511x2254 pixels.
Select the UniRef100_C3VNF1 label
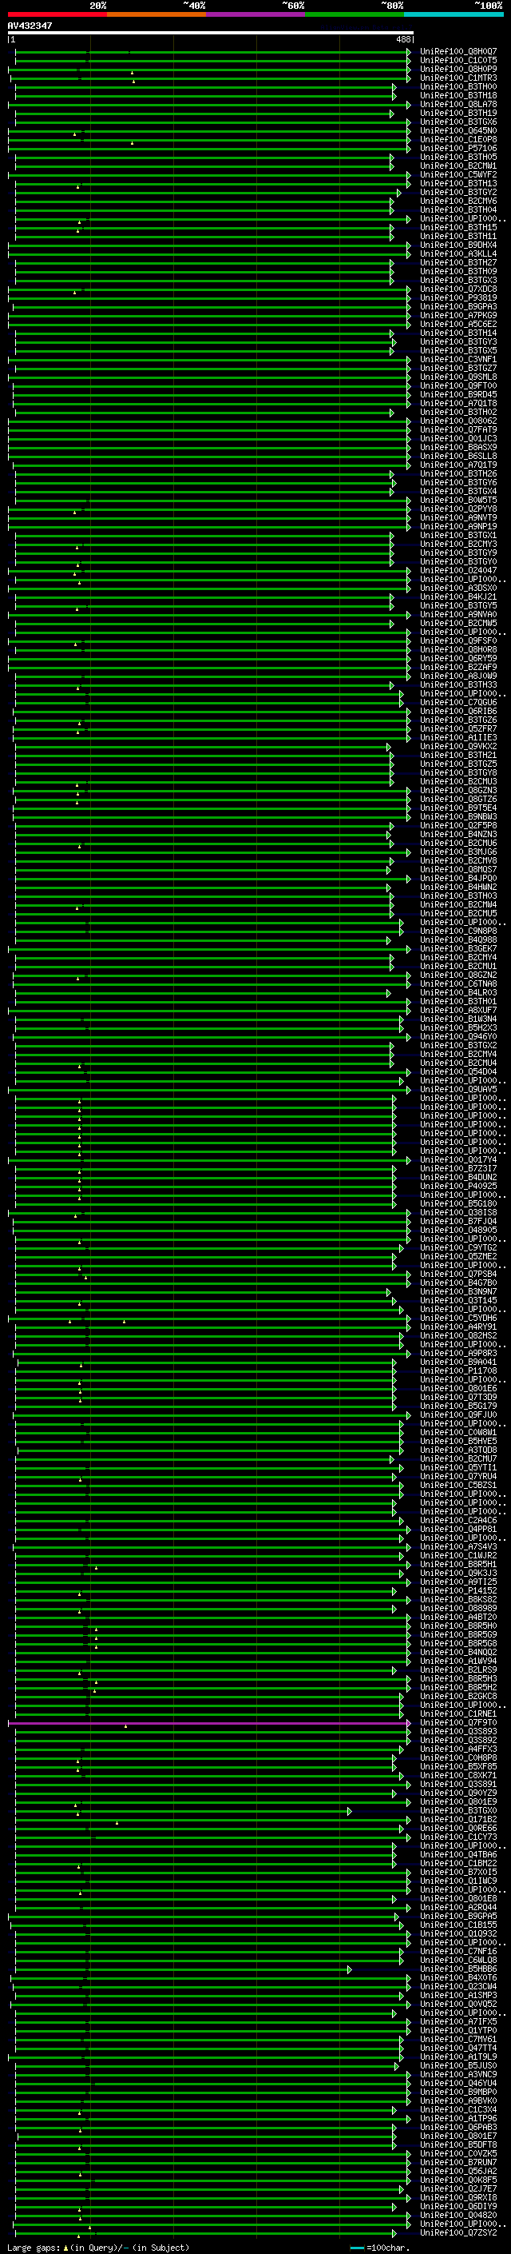[458, 360]
